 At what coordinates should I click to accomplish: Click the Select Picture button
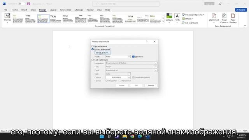pos(103,53)
